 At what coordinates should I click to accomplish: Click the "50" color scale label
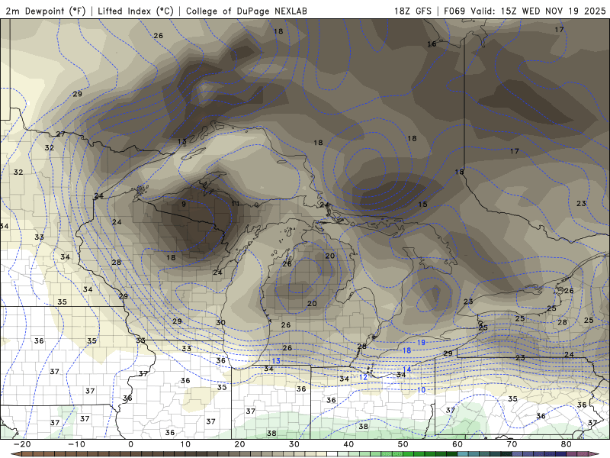403,444
